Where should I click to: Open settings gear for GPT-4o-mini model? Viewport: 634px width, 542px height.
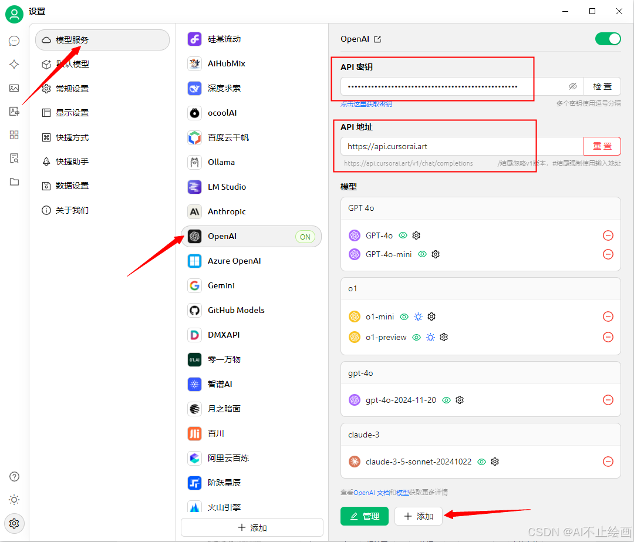coord(436,254)
